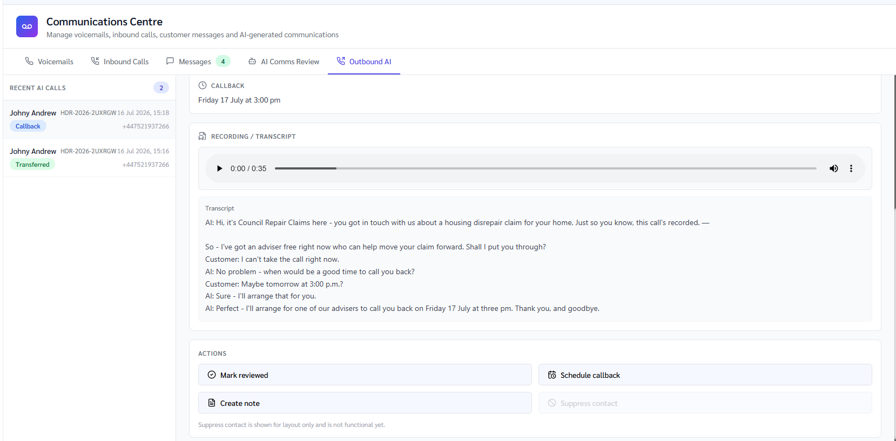The image size is (896, 441).
Task: Click the Inbound Calls phone icon
Action: pos(95,61)
